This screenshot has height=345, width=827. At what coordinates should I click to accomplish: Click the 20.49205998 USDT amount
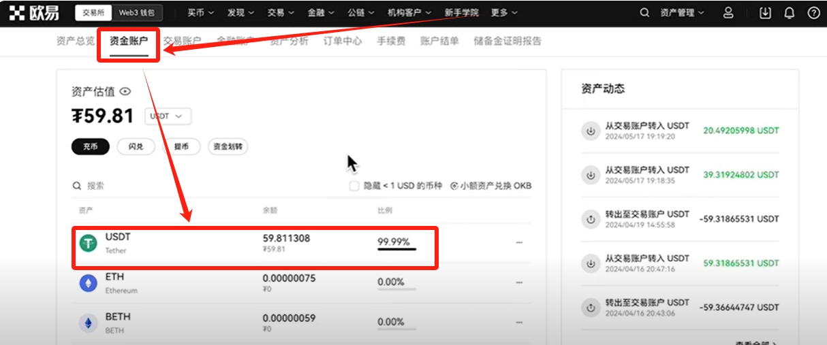click(x=741, y=131)
